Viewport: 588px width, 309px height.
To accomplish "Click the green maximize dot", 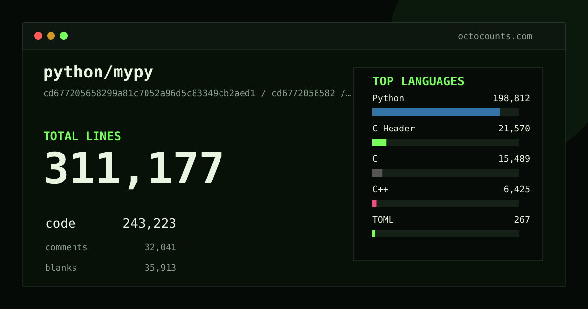I will pyautogui.click(x=64, y=36).
